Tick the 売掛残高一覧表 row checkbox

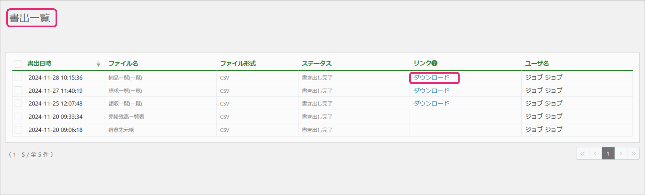click(x=18, y=117)
